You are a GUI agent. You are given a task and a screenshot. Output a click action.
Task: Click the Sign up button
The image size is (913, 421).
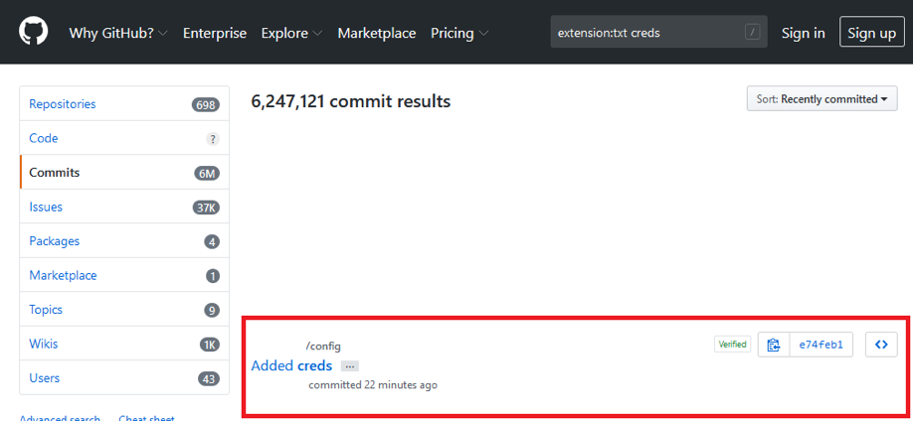click(x=871, y=32)
